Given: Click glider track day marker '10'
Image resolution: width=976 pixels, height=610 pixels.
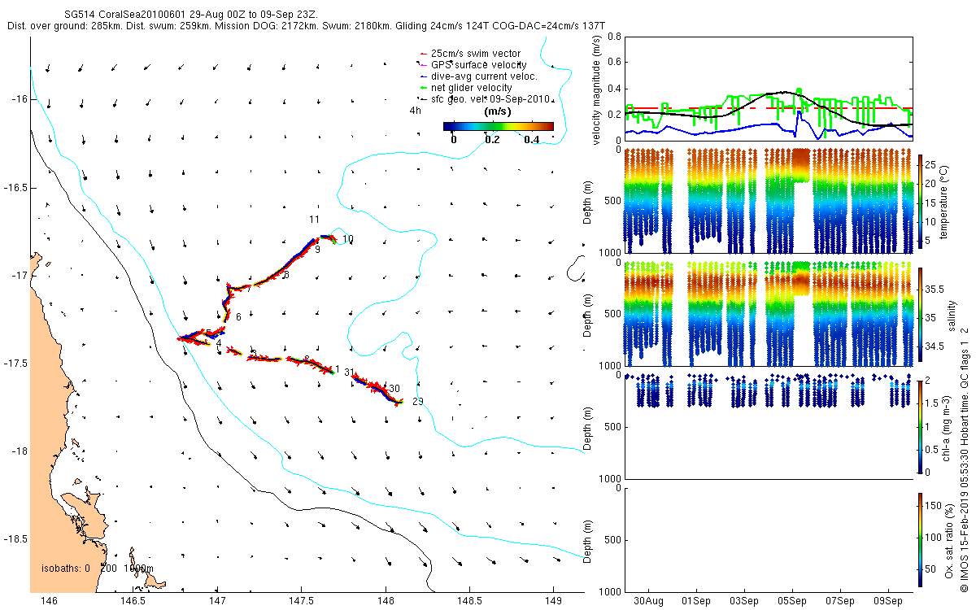Looking at the screenshot, I should coord(348,239).
